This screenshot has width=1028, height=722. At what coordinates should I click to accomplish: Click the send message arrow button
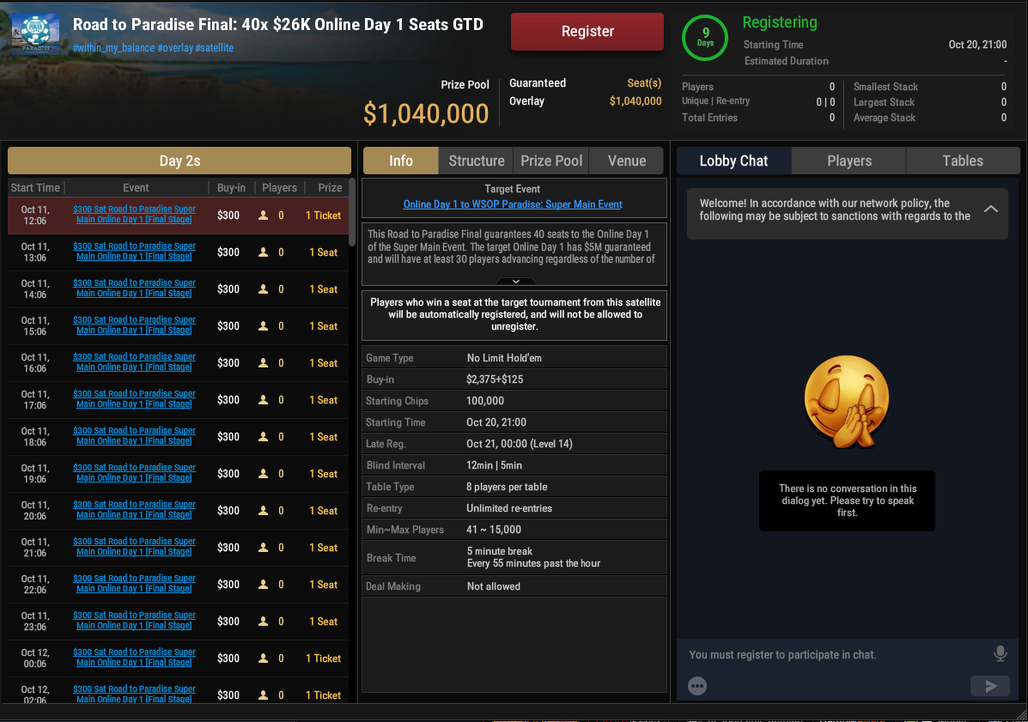pyautogui.click(x=990, y=686)
